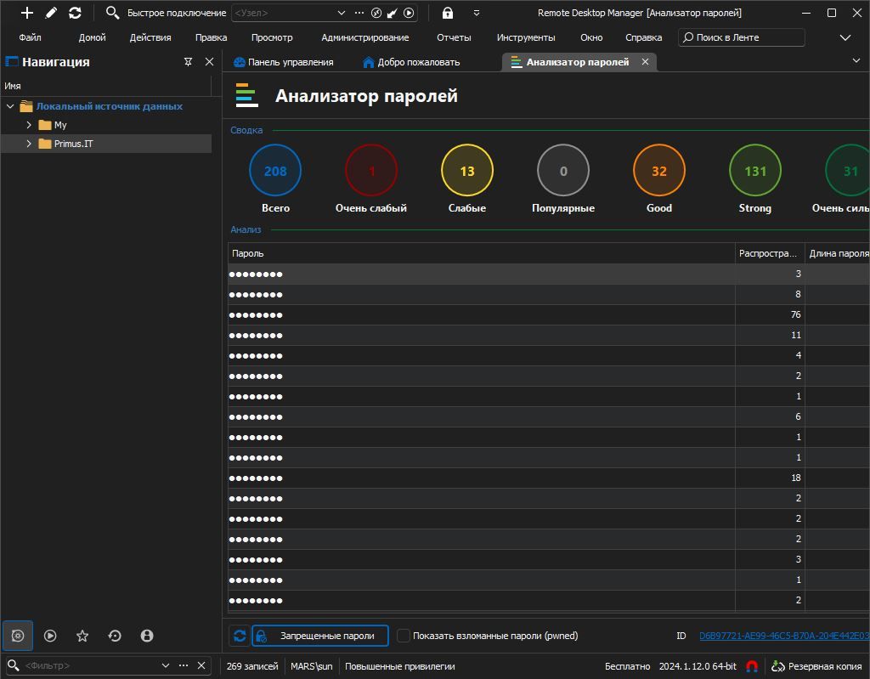
Task: Click the Узел quick connect input field
Action: (283, 13)
